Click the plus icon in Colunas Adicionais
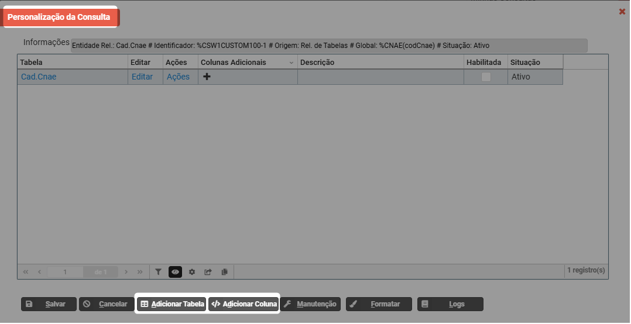 tap(207, 77)
